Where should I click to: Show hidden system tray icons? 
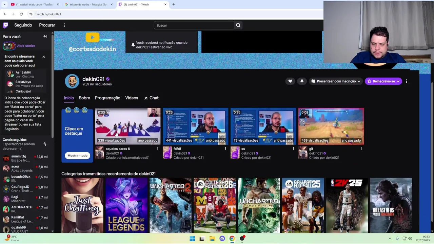(390, 239)
